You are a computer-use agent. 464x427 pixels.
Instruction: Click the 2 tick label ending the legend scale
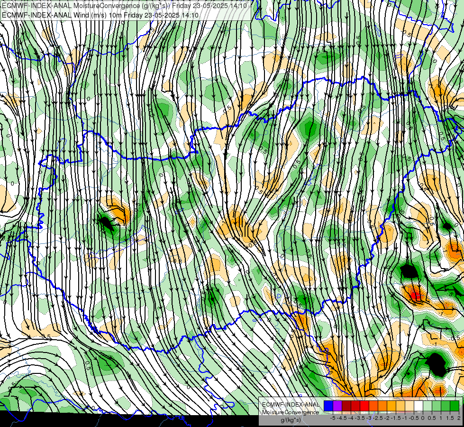459,418
